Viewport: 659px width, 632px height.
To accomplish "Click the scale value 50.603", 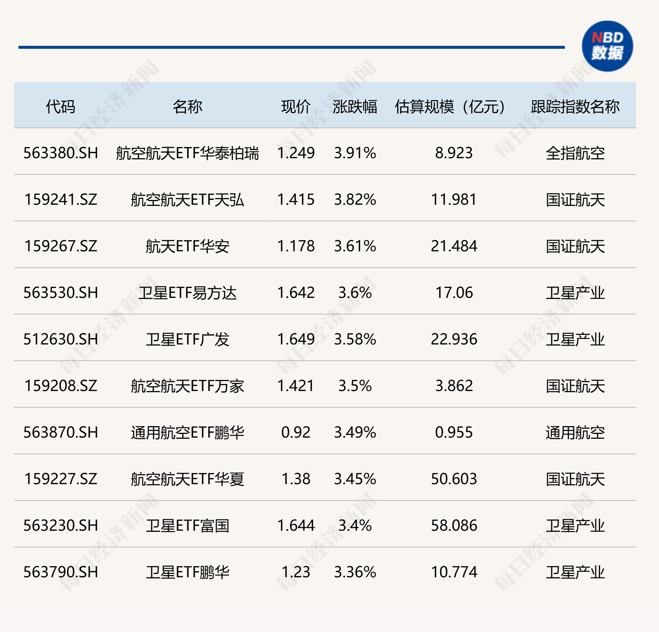I will (454, 479).
